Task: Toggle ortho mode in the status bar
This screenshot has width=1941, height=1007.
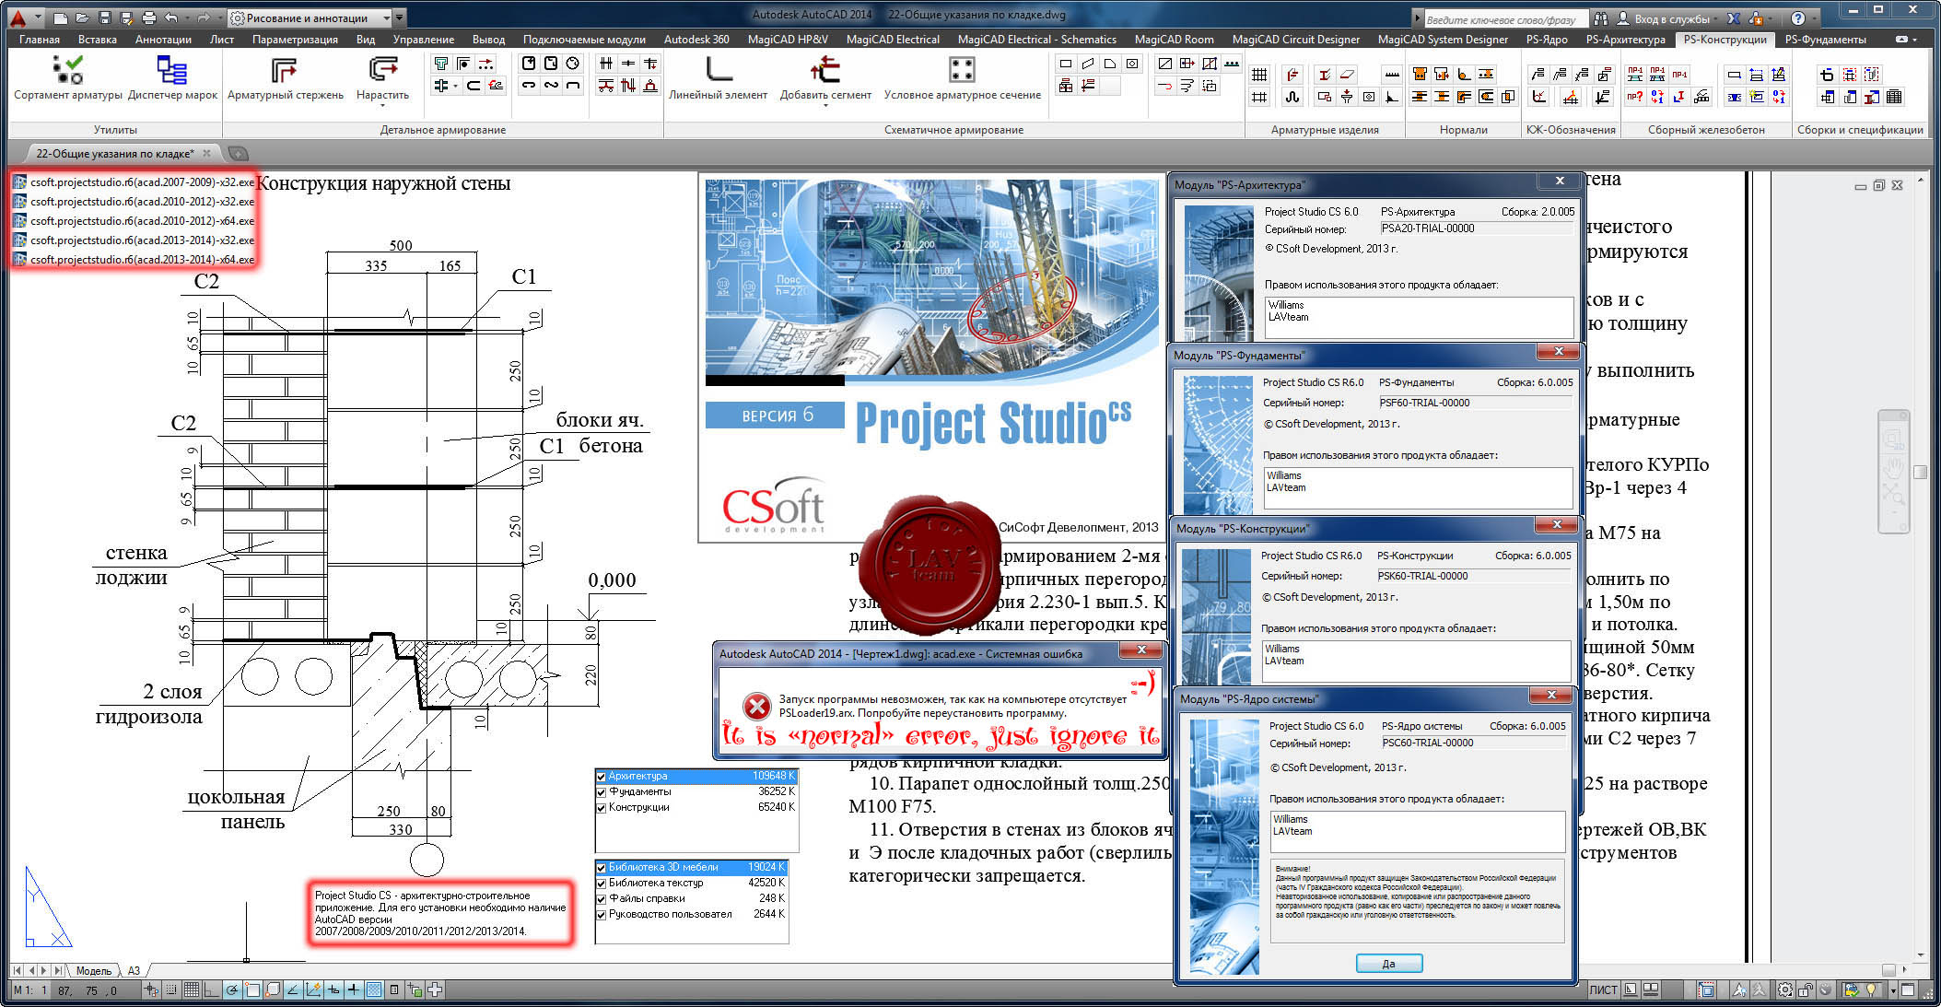Action: click(212, 990)
